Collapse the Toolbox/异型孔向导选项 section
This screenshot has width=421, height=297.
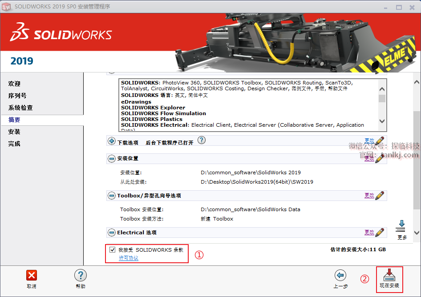[x=112, y=196]
